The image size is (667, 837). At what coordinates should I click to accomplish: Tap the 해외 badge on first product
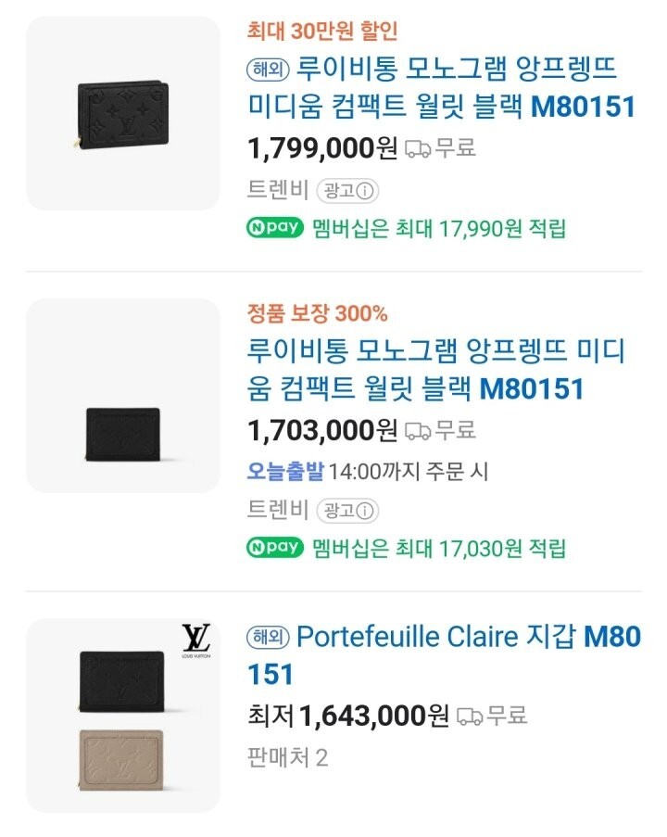269,68
